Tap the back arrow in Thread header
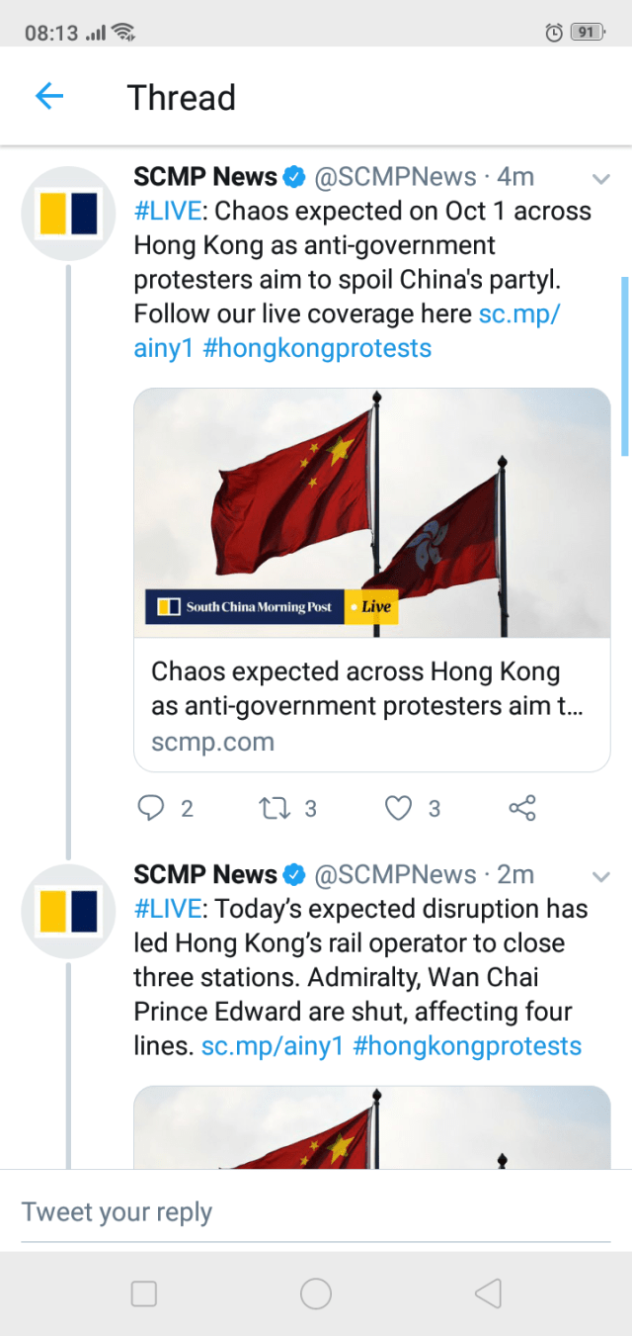Screen dimensions: 632x1336 pyautogui.click(x=48, y=96)
